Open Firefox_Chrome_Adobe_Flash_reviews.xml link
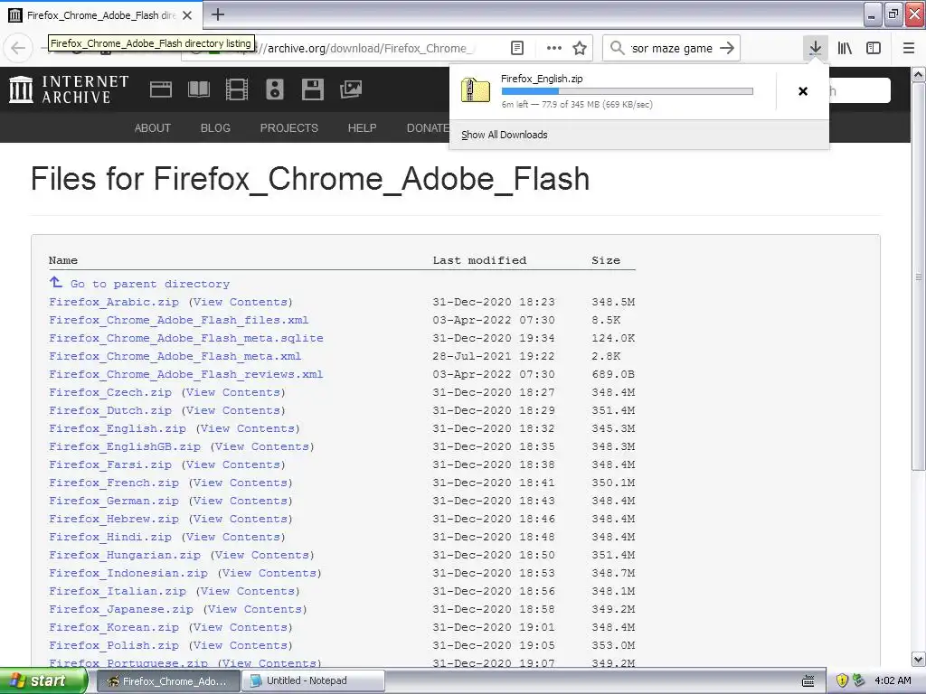Image resolution: width=926 pixels, height=694 pixels. (x=186, y=374)
